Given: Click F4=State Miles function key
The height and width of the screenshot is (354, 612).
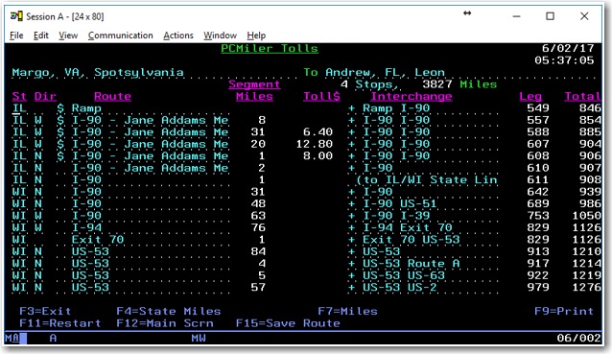Looking at the screenshot, I should [x=169, y=311].
